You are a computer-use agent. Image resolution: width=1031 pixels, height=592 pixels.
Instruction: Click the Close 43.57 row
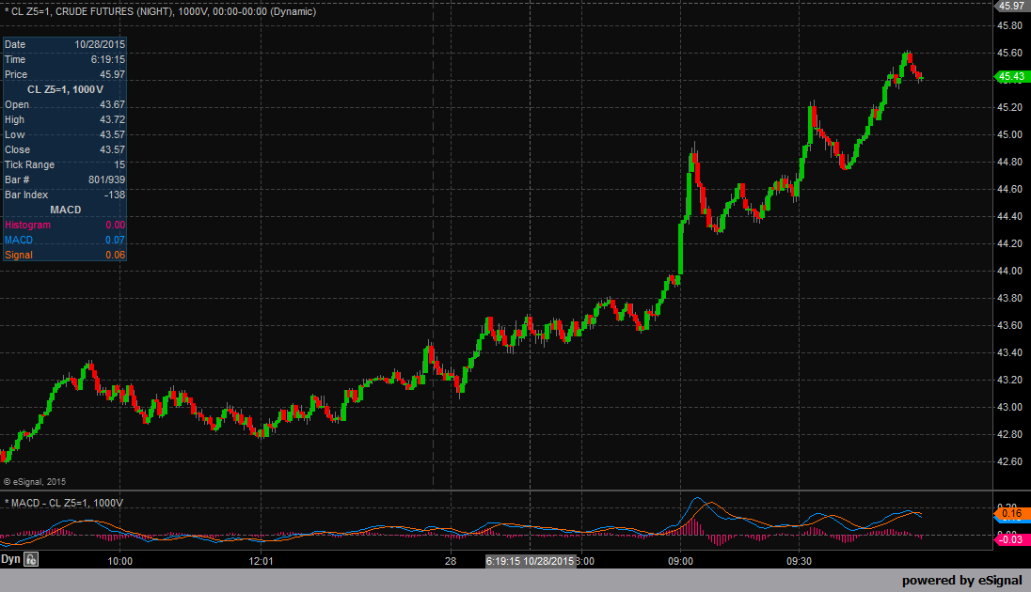click(x=64, y=150)
